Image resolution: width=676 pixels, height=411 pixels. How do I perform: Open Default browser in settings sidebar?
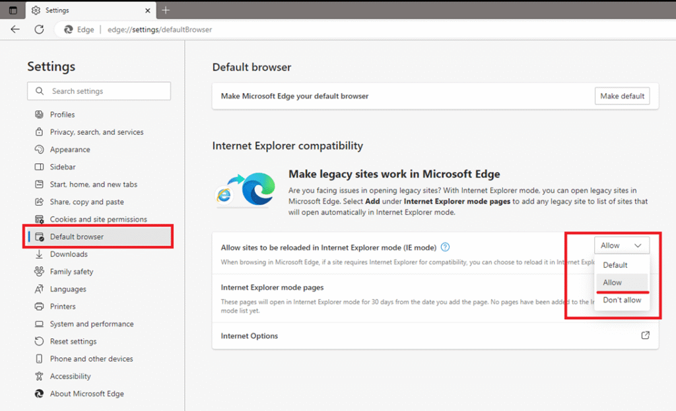[77, 237]
